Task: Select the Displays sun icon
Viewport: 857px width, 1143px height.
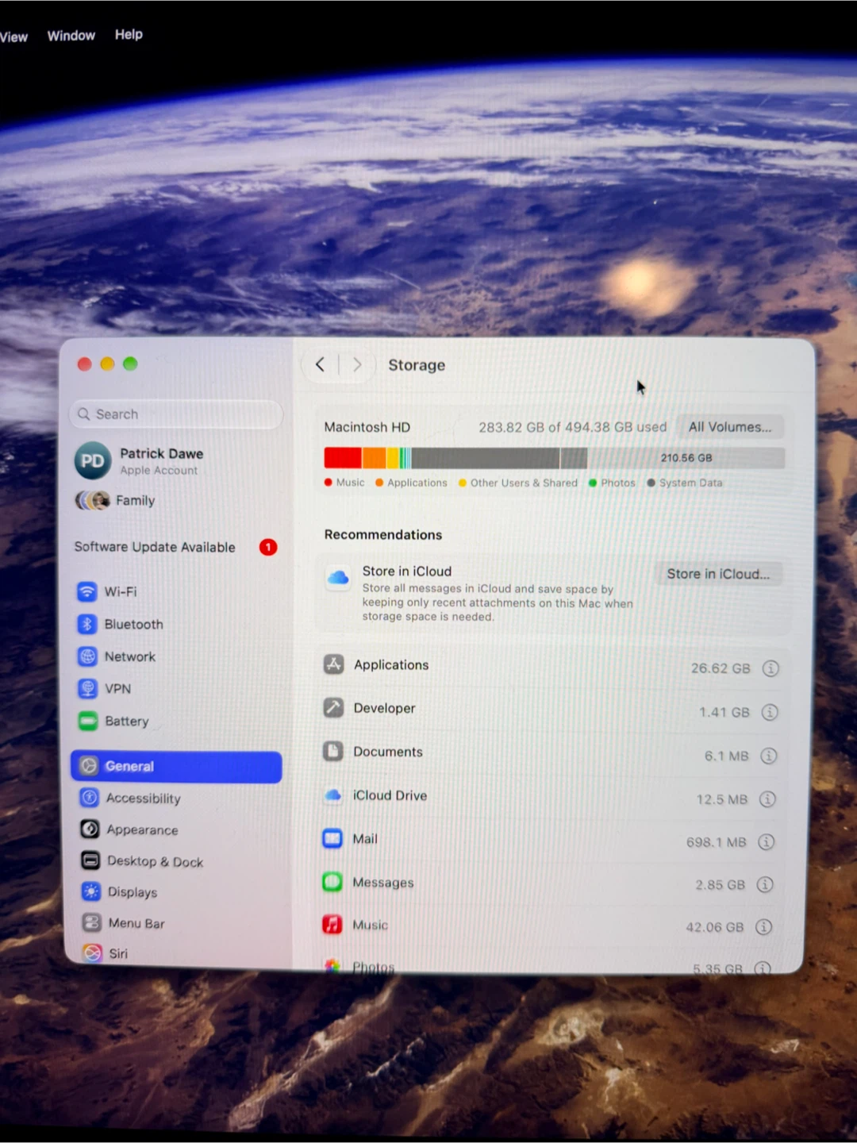Action: point(91,891)
